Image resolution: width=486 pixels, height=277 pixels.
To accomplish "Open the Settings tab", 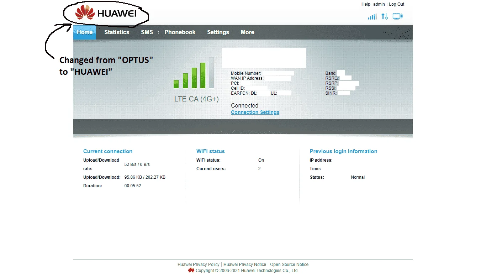I will pos(218,32).
